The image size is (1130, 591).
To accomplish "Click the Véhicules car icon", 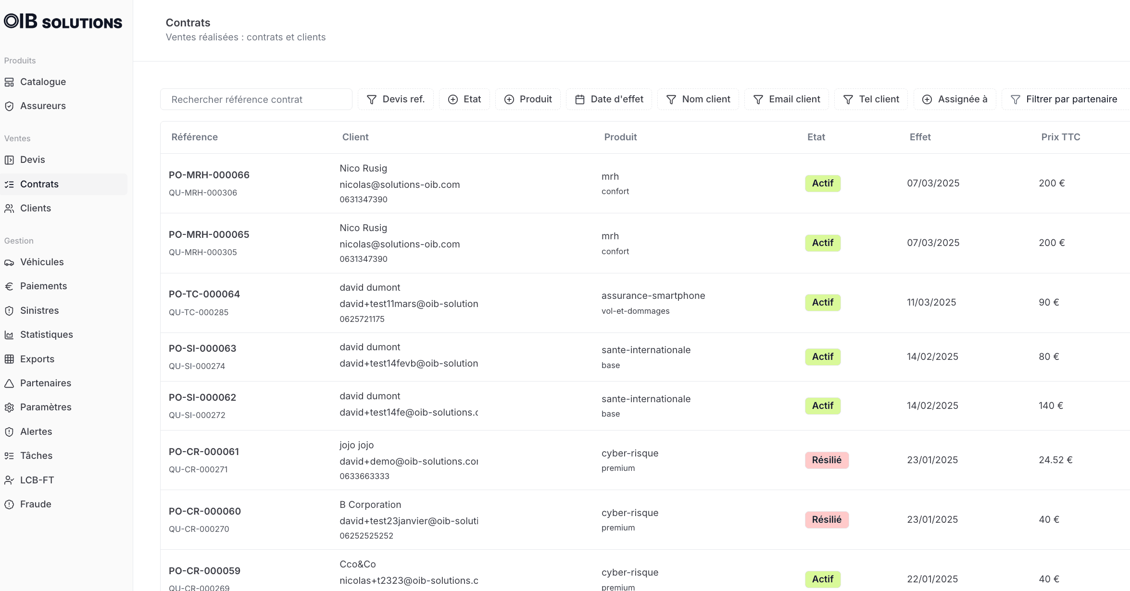I will 10,262.
